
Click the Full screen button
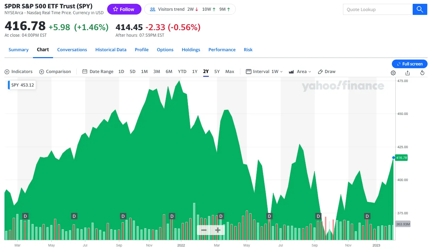coord(410,64)
